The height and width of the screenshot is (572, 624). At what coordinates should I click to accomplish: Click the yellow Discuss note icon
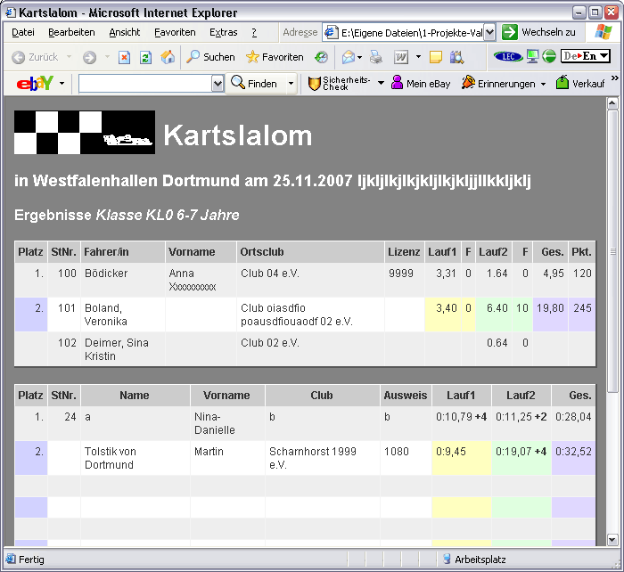[x=436, y=58]
